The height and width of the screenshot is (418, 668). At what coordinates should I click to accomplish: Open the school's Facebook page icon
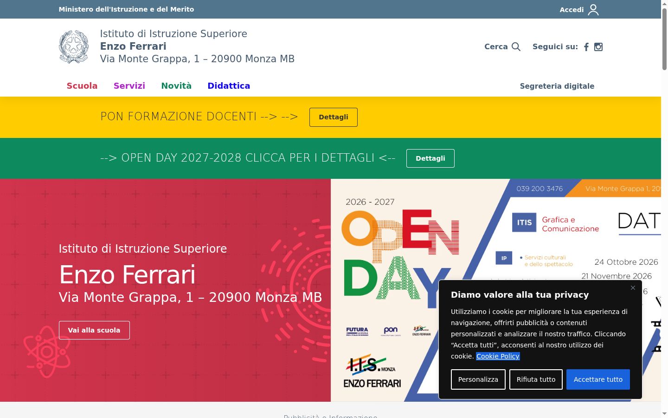[586, 47]
